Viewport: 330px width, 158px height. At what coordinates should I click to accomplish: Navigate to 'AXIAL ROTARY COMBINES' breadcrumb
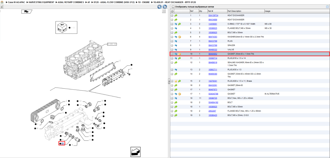(71, 2)
